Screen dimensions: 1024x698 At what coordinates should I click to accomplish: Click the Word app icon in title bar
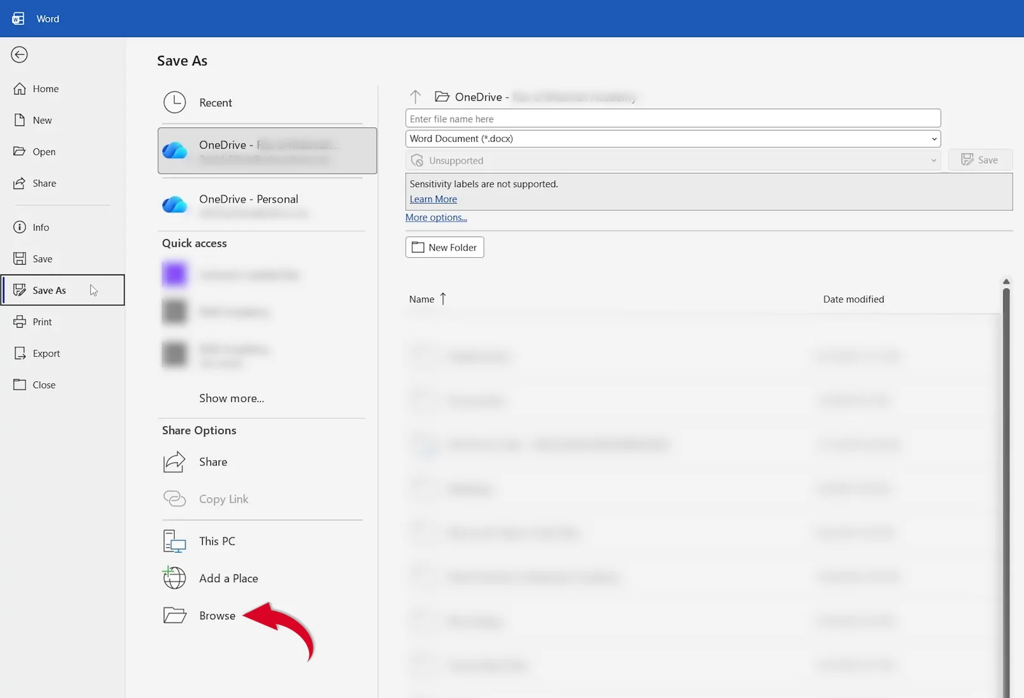point(18,19)
